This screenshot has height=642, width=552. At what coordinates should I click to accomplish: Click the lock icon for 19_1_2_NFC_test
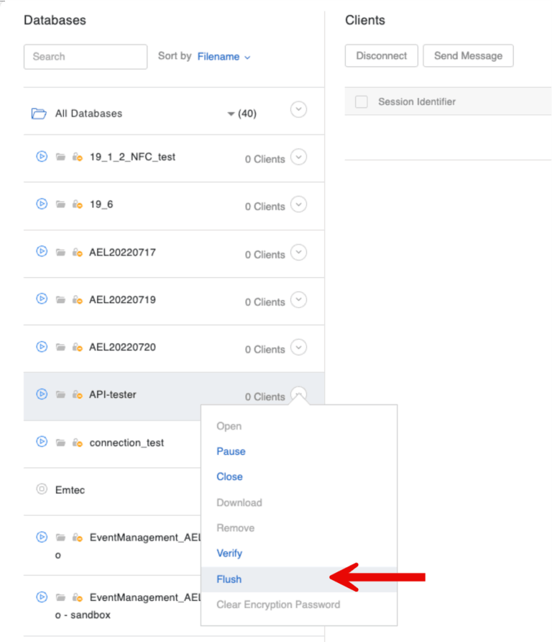pos(78,157)
